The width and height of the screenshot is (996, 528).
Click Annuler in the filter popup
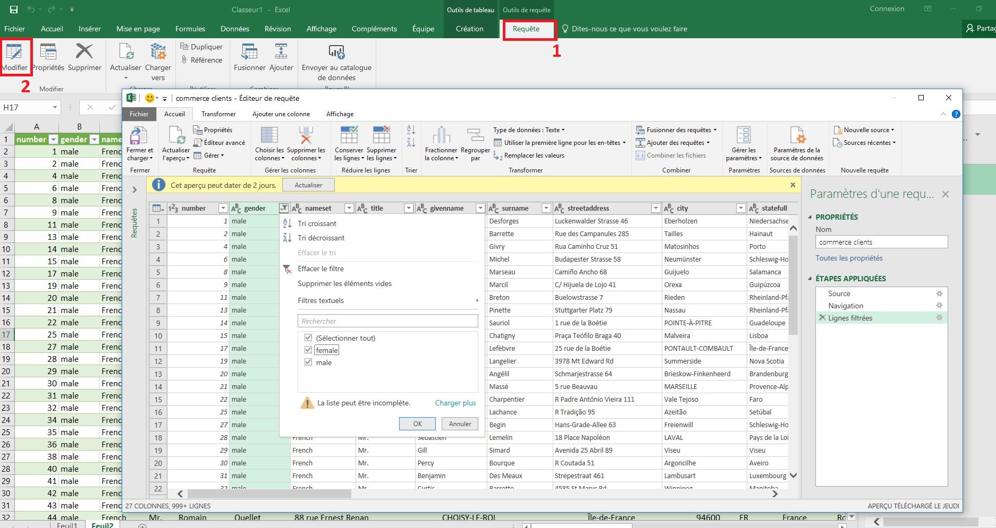[x=460, y=424]
